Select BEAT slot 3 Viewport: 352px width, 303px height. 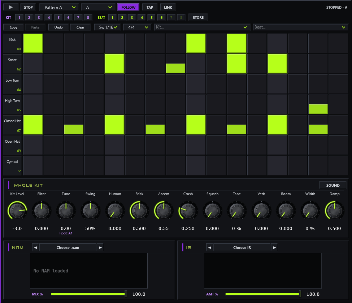tap(132, 17)
